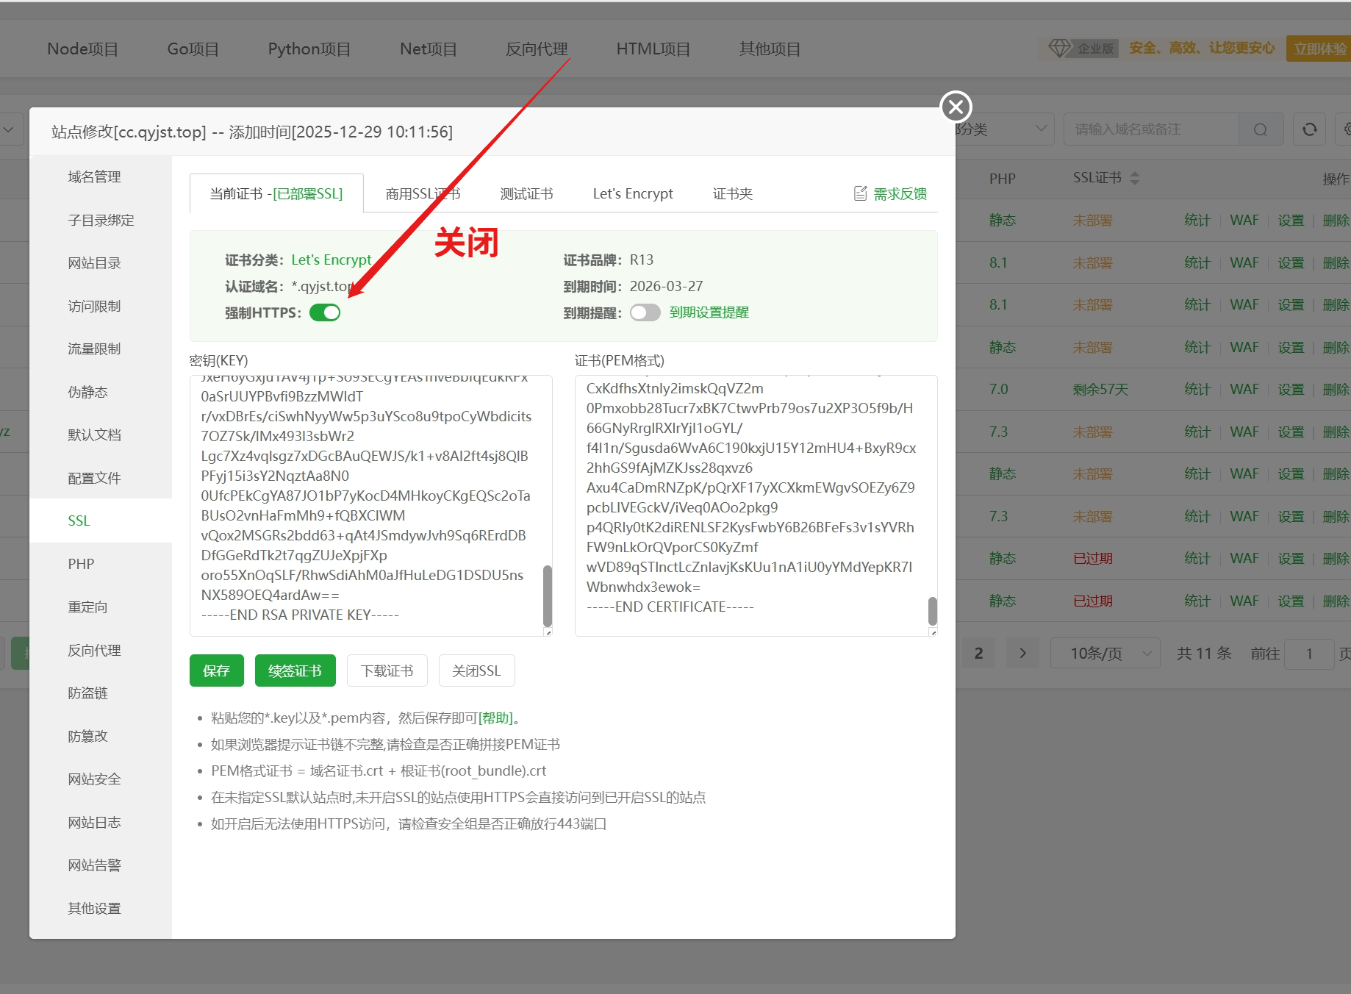Open the 10条/页 page size dropdown
This screenshot has height=994, width=1351.
point(1105,653)
